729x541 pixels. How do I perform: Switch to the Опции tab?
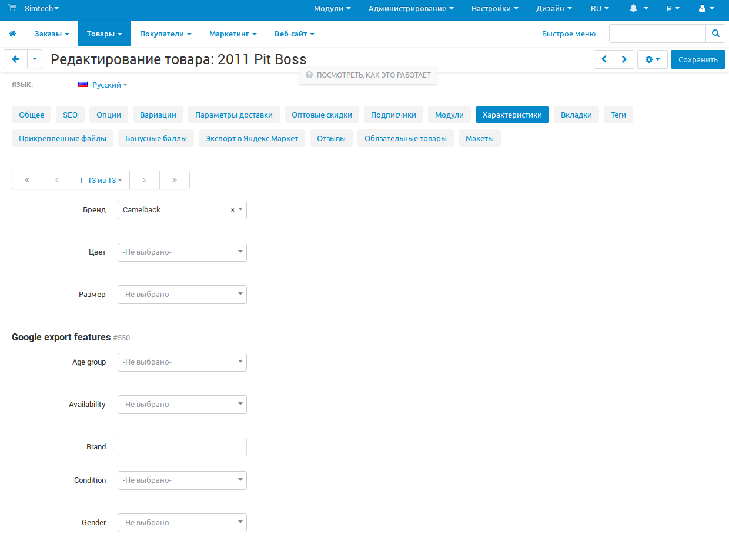(109, 115)
